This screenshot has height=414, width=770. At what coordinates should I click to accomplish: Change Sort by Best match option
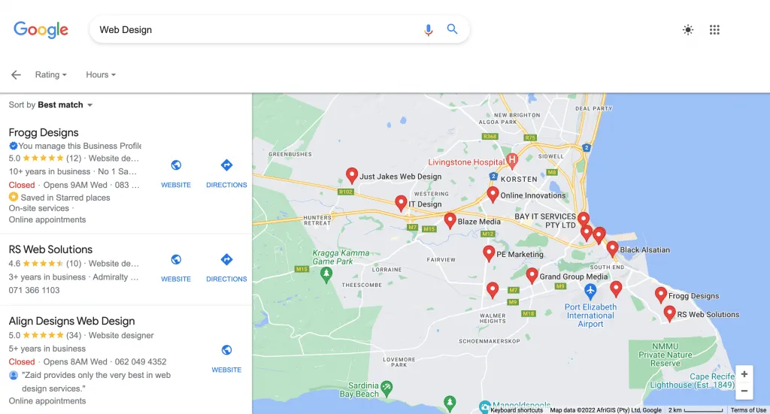click(x=50, y=105)
